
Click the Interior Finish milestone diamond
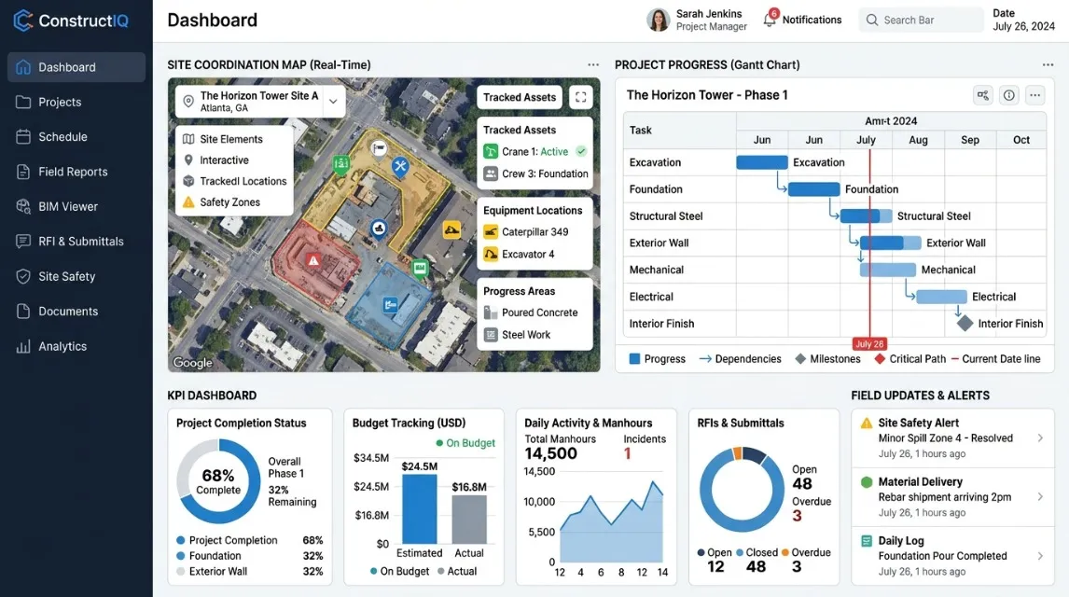965,323
